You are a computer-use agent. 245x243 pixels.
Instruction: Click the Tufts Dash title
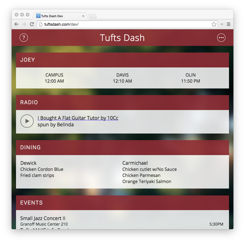(x=122, y=38)
